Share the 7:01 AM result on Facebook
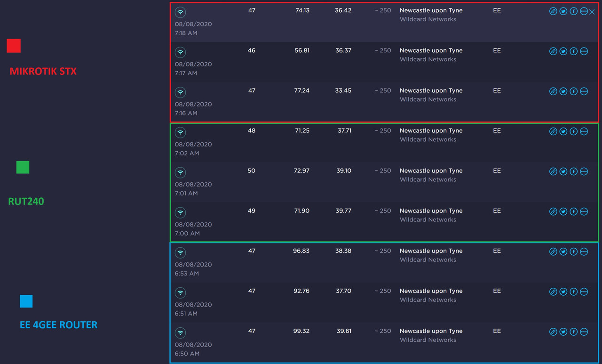The image size is (602, 364). (x=574, y=171)
